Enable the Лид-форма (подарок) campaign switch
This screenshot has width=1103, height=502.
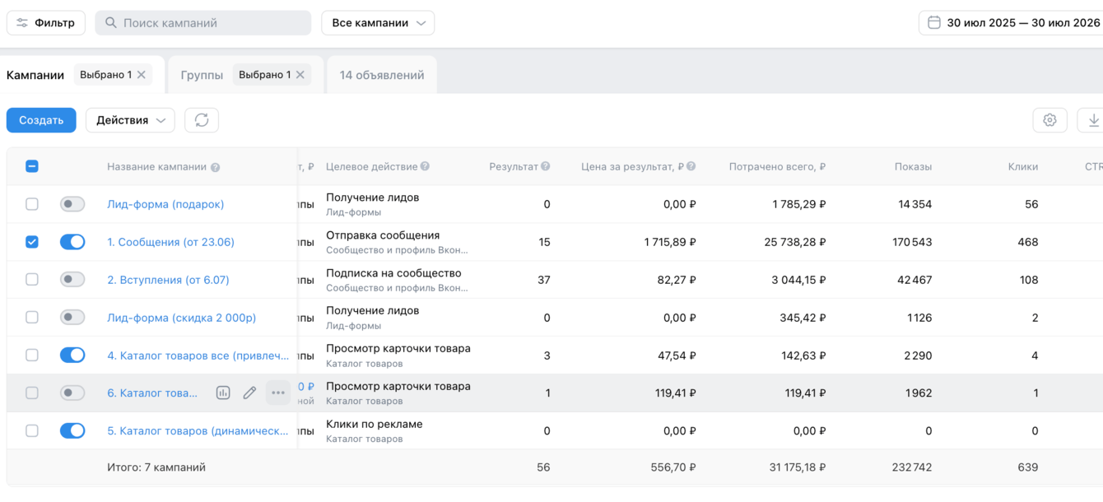pyautogui.click(x=72, y=204)
